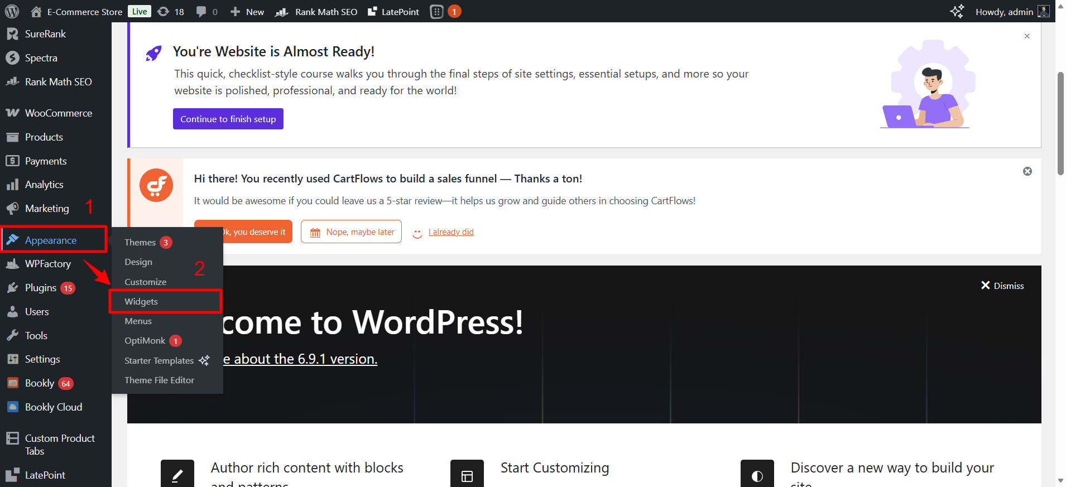Click the pencil edit icon tile
The height and width of the screenshot is (487, 1066).
pos(177,474)
